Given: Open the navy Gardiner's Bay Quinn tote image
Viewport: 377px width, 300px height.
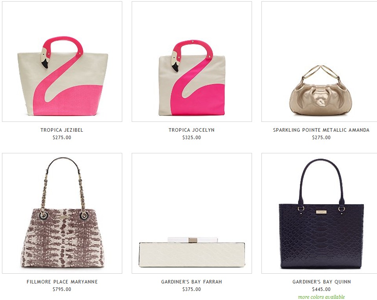Looking at the screenshot, I should click(x=319, y=213).
